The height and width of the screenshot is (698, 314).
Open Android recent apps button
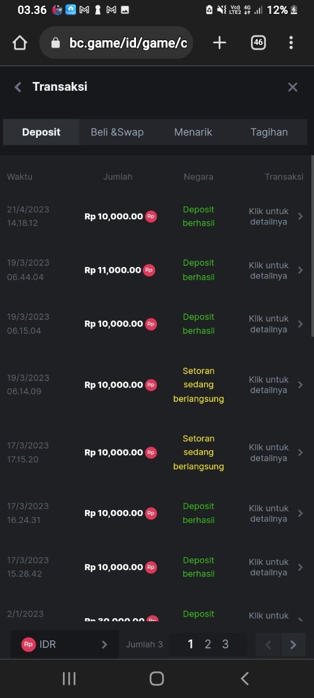point(69,678)
